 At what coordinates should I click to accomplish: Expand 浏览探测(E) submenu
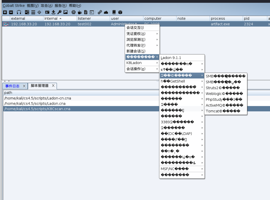(x=142, y=40)
